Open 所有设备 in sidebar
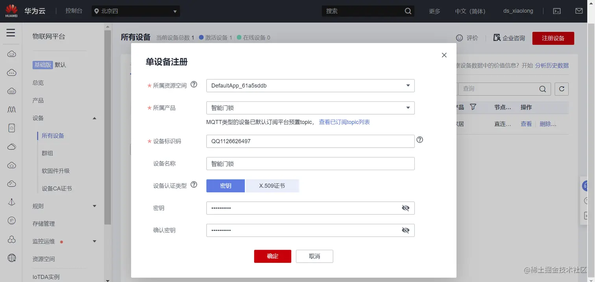Image resolution: width=595 pixels, height=282 pixels. coord(53,136)
